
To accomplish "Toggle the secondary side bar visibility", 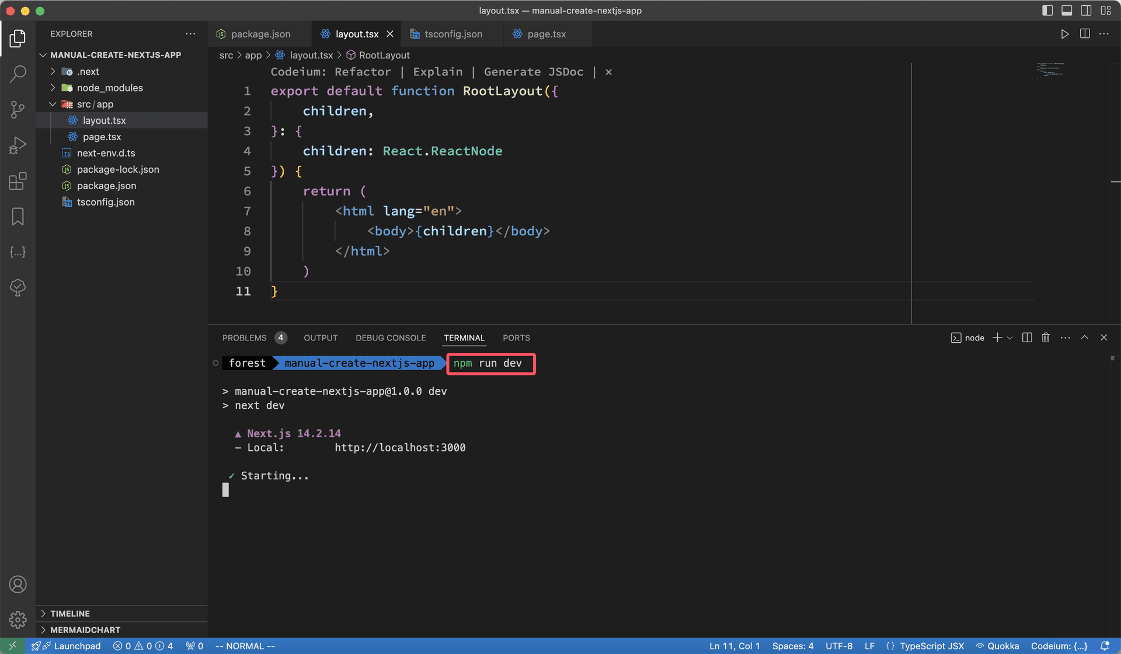I will (x=1086, y=11).
